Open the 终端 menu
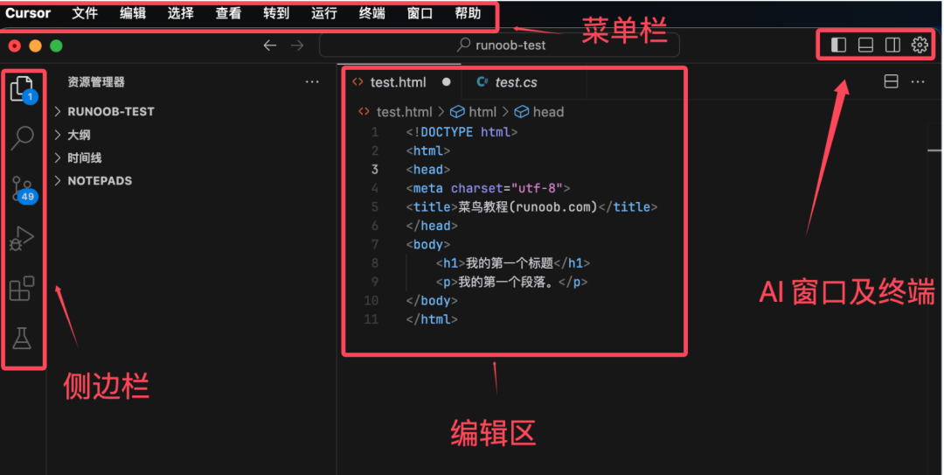Image resolution: width=944 pixels, height=475 pixels. pyautogui.click(x=372, y=13)
